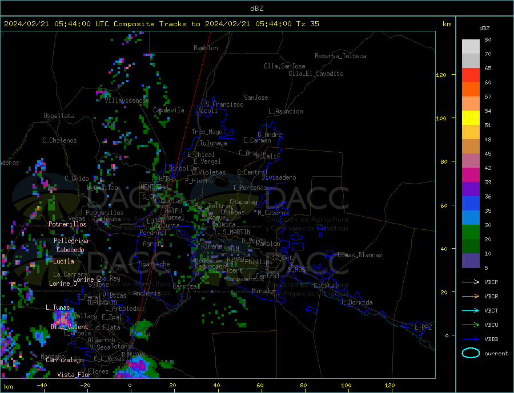Choose the 39 dBZ purple swatch
The height and width of the screenshot is (393, 514).
click(471, 189)
